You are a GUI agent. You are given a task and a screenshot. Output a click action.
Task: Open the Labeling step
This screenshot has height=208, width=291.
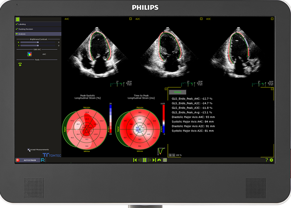[x=22, y=24]
